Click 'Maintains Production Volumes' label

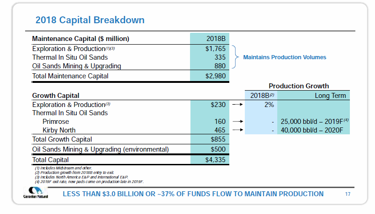tap(285, 57)
